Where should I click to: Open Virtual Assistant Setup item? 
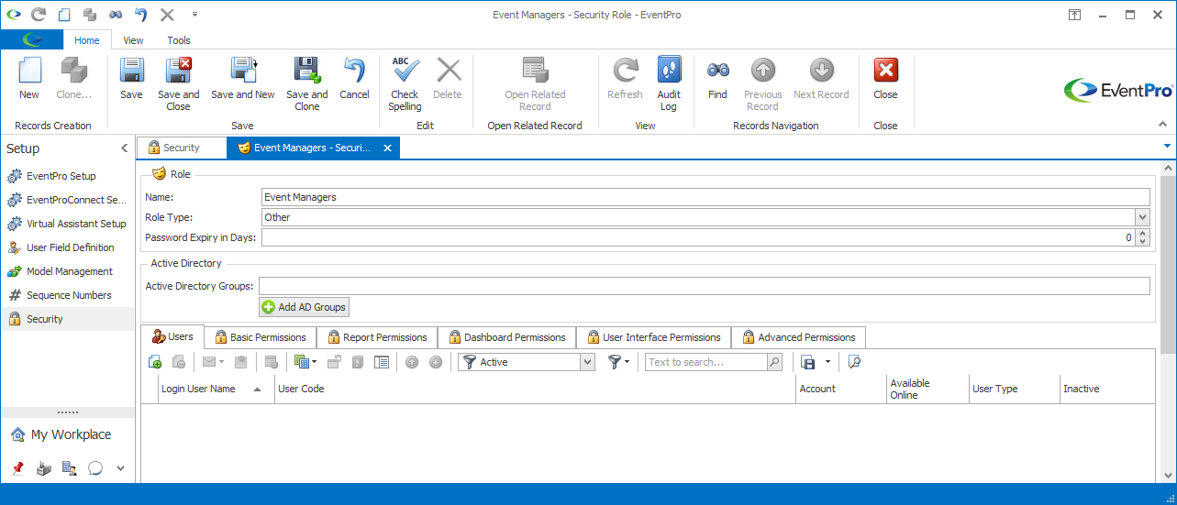tap(69, 224)
